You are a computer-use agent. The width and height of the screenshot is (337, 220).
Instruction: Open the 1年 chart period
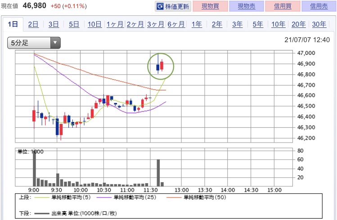point(197,24)
